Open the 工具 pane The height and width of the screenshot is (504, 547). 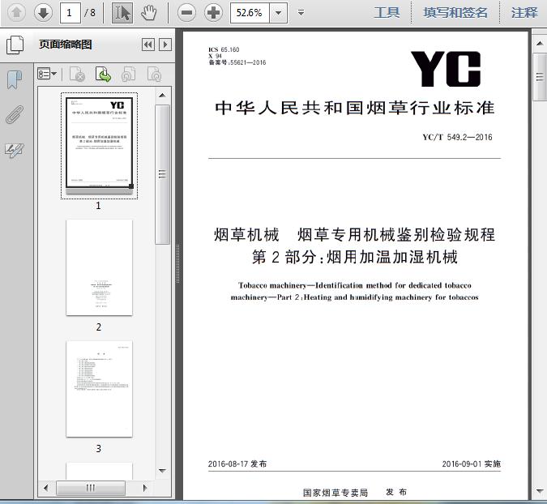(x=387, y=13)
